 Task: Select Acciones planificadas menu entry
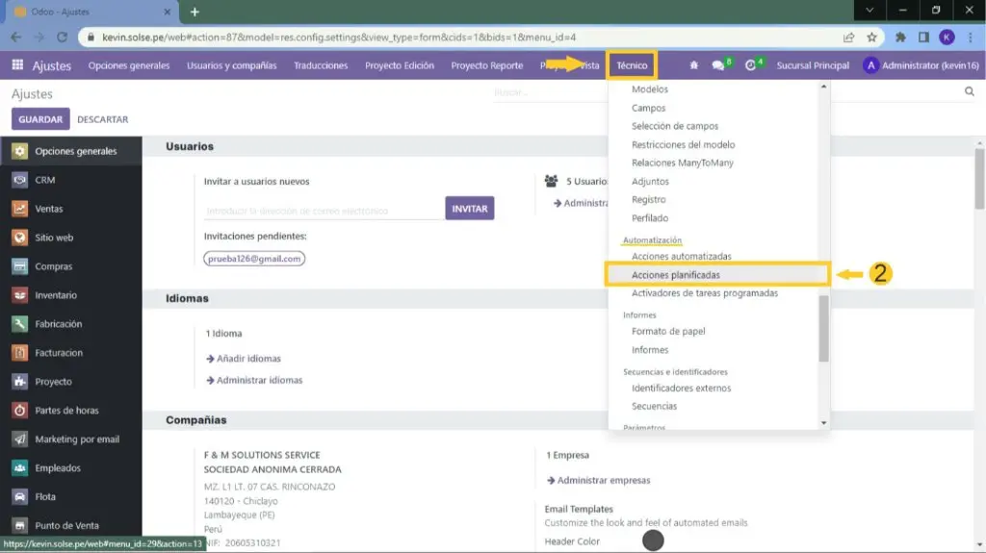click(x=675, y=275)
